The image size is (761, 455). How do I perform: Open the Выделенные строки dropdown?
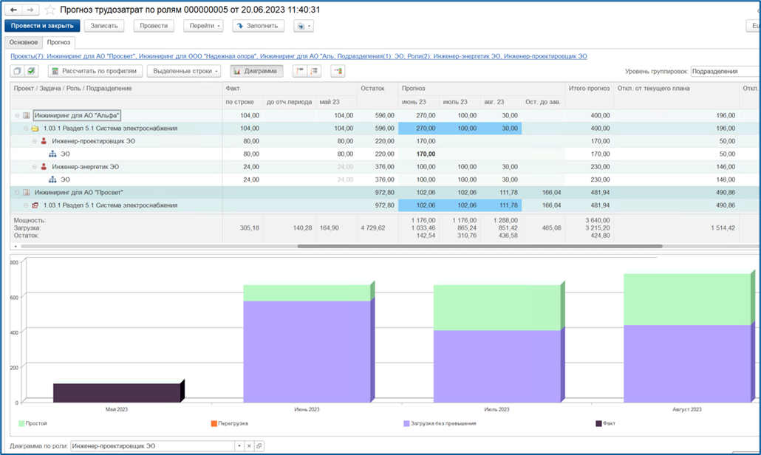[185, 72]
